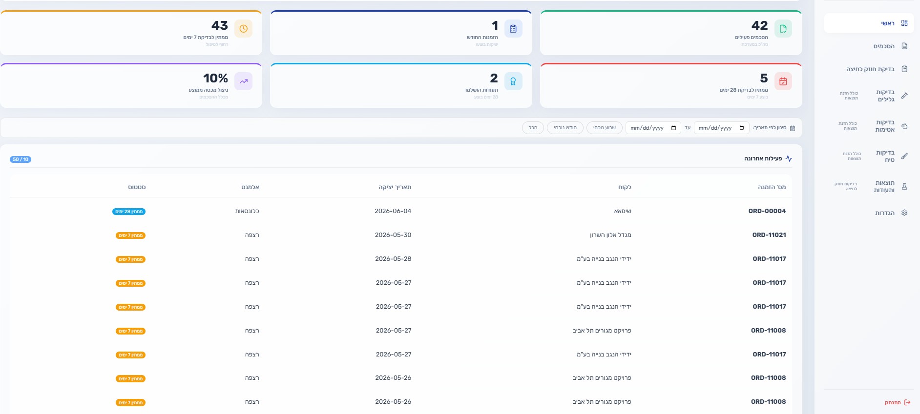
Task: Click the logout arrow icon beside התנתק
Action: (x=907, y=403)
